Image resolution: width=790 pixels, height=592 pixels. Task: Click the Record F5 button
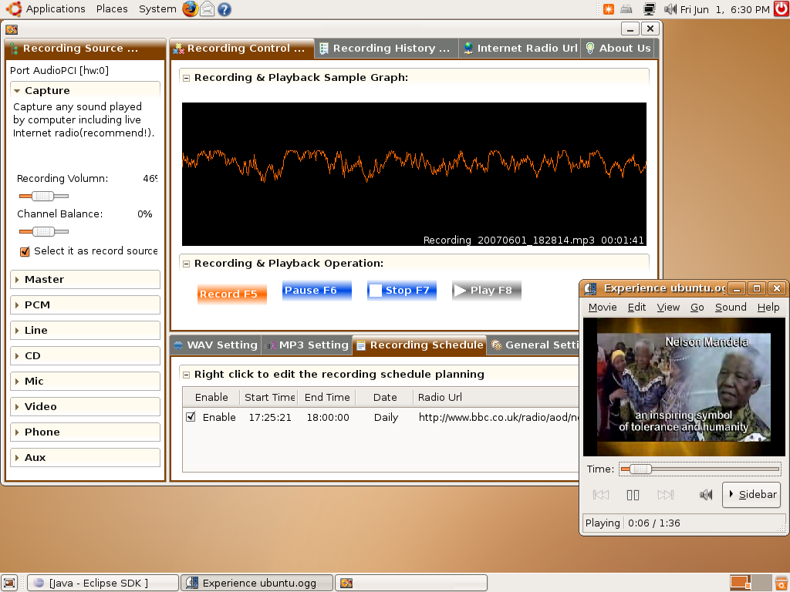tap(231, 294)
